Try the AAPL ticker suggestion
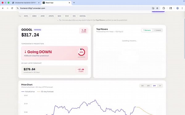Screen dimensions: 185x115 pos(26,16)
